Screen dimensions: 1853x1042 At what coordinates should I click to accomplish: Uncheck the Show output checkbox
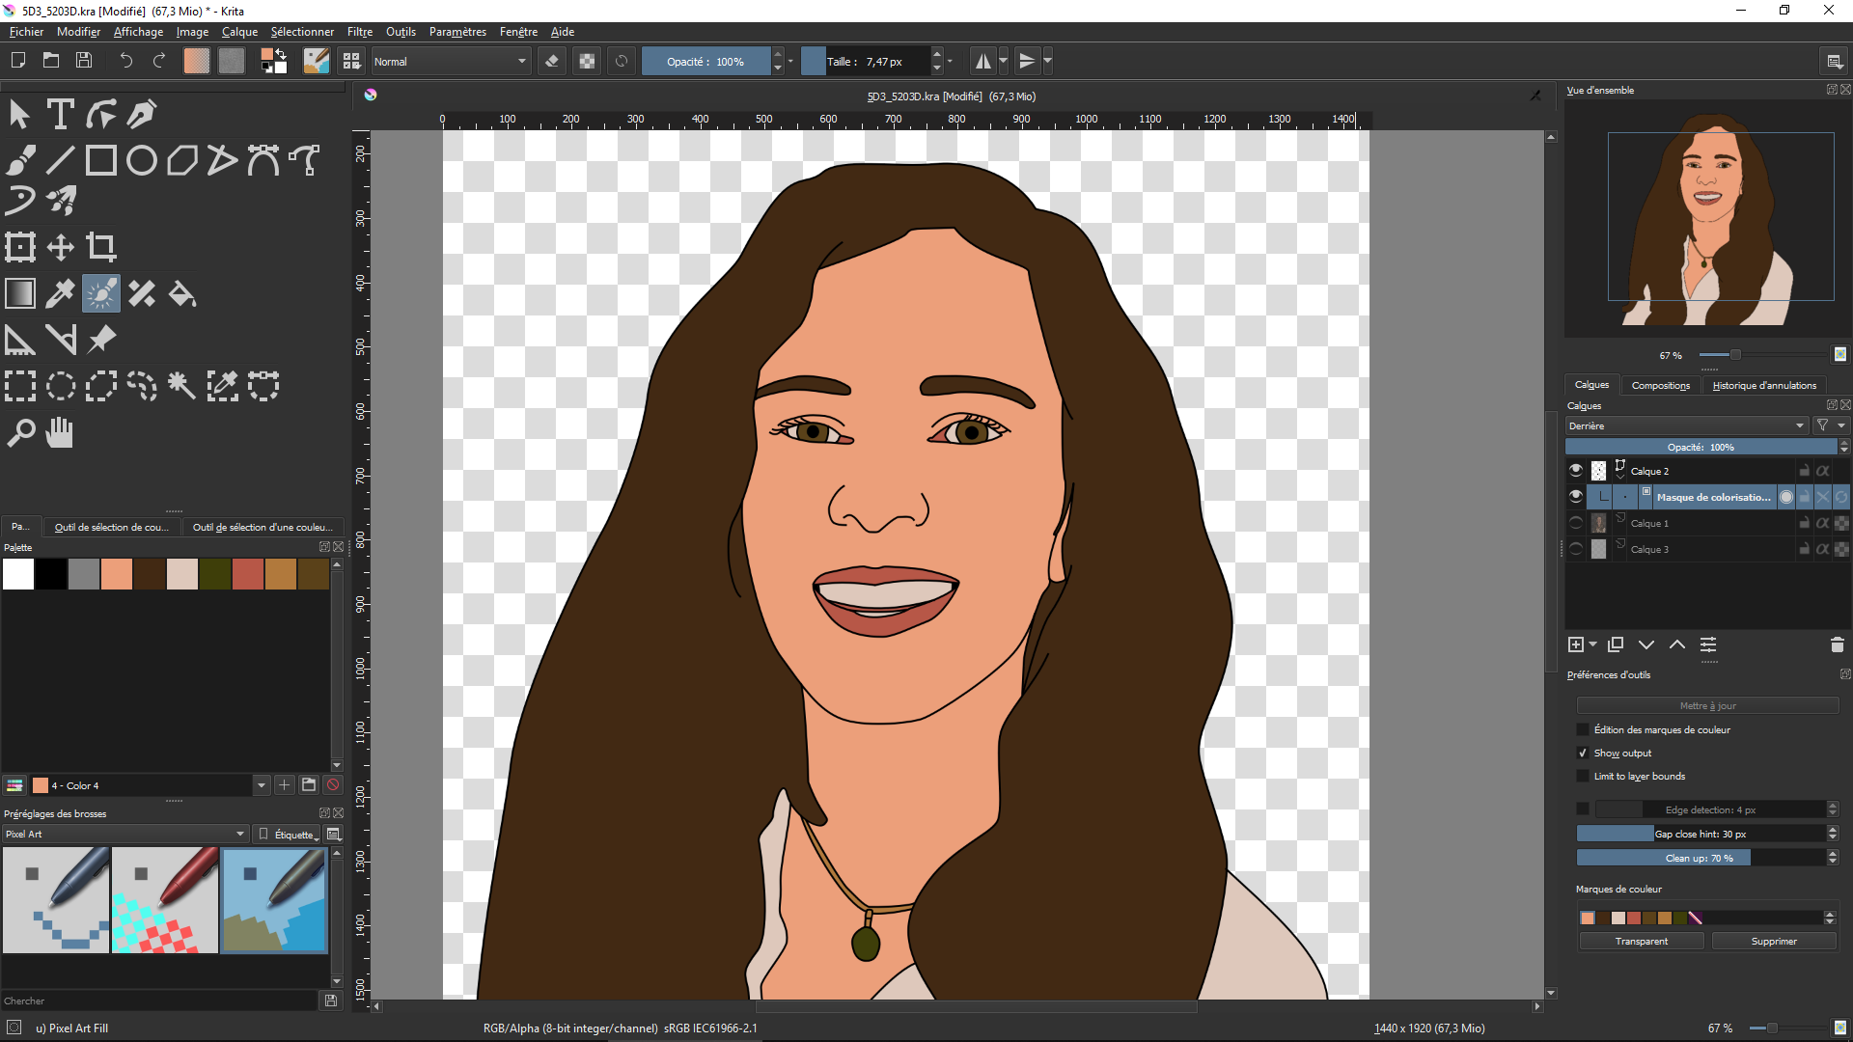(x=1583, y=754)
